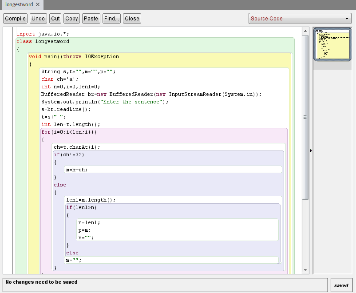The image size is (356, 293).
Task: Click the vertical scrollbar thumb
Action: click(x=305, y=117)
